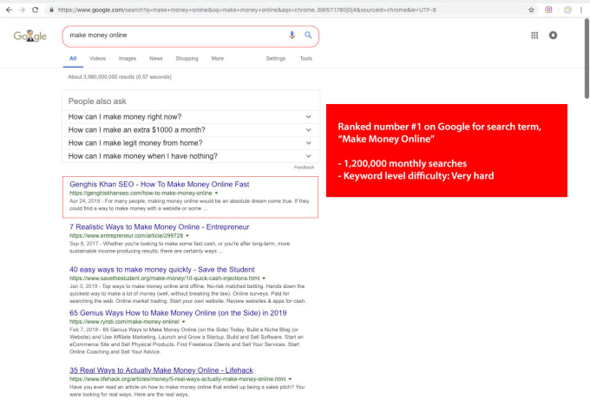Open the Instagram extension icon
This screenshot has width=590, height=406.
[548, 10]
